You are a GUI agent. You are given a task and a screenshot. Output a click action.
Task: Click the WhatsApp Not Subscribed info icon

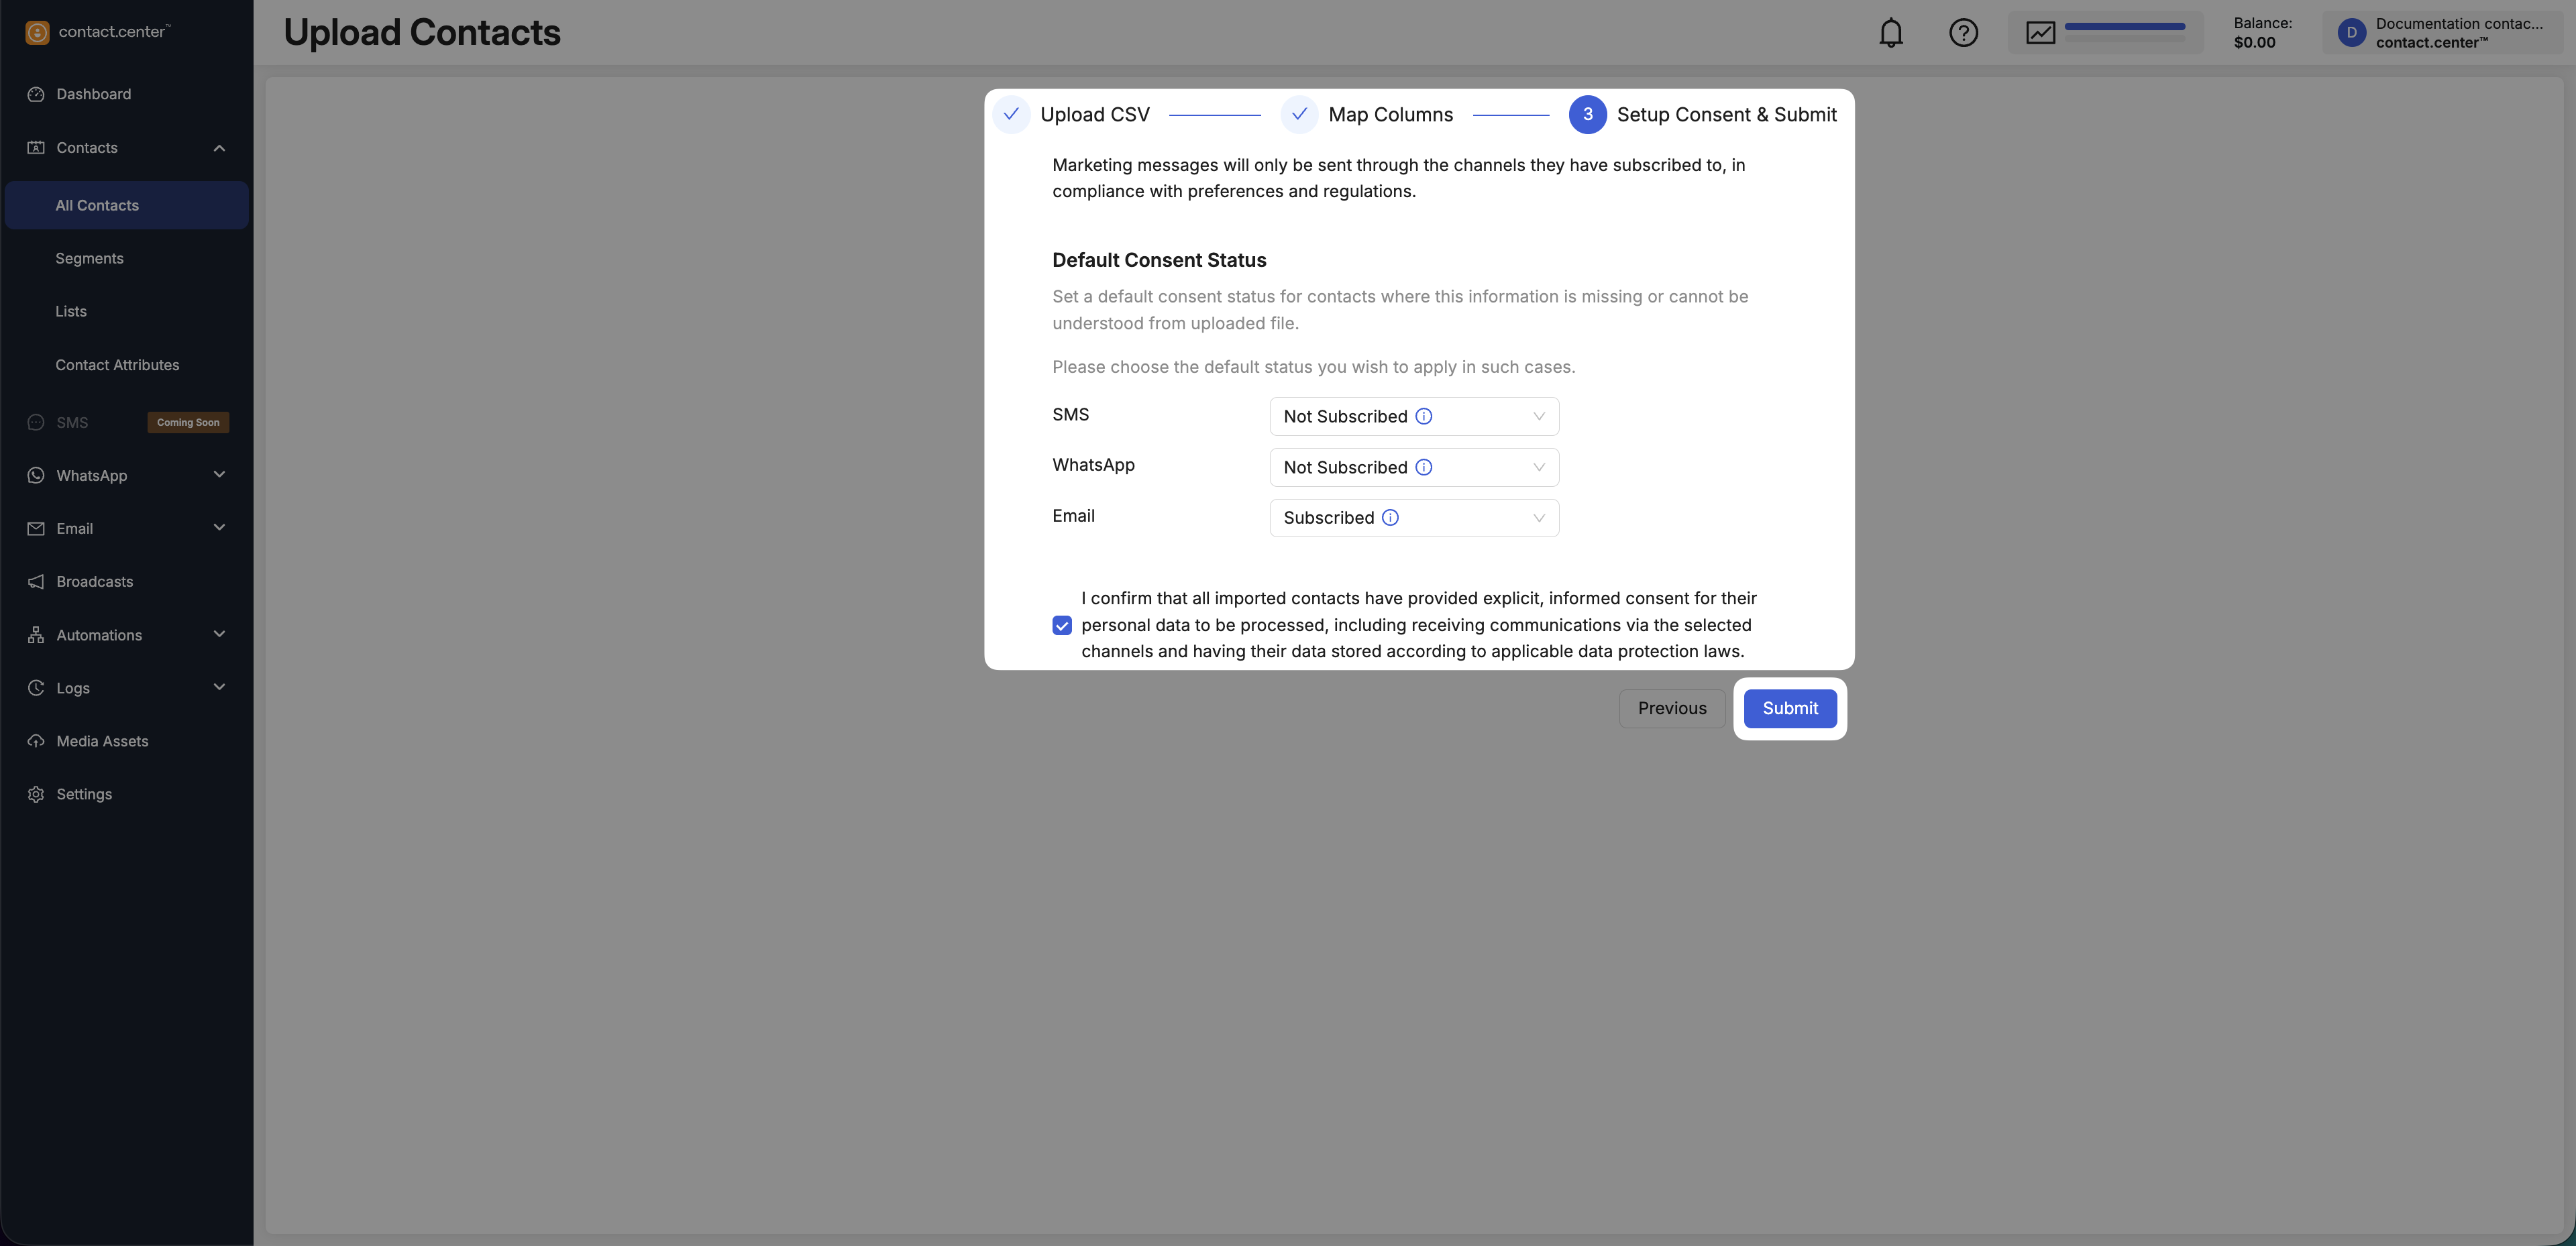point(1423,467)
